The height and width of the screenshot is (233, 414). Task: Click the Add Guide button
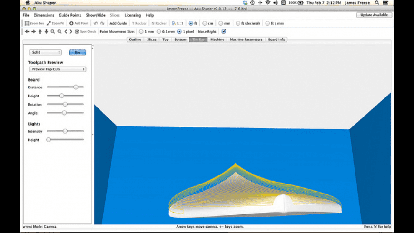pyautogui.click(x=118, y=23)
